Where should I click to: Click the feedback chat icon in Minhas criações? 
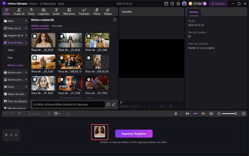(x=115, y=20)
